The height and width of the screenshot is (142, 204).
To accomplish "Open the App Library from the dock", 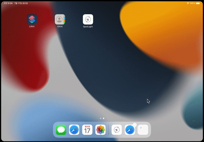I will coord(143,130).
